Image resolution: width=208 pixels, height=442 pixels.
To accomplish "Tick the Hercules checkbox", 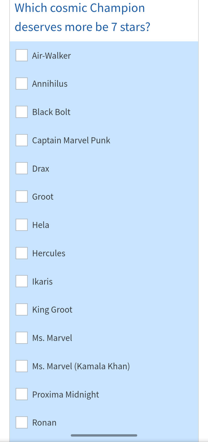I will tap(22, 253).
